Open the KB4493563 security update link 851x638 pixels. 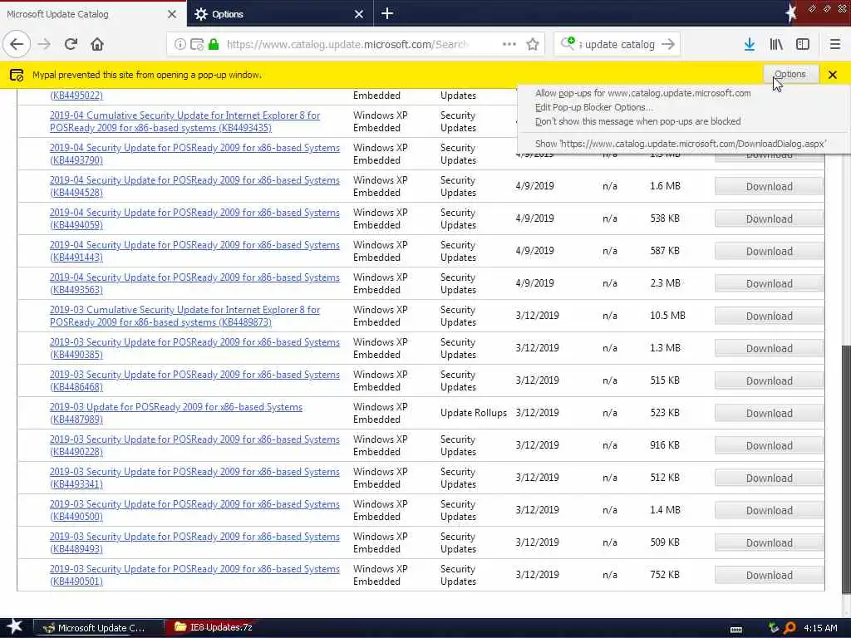click(x=194, y=283)
